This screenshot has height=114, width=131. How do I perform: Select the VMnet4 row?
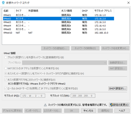click(x=58, y=26)
